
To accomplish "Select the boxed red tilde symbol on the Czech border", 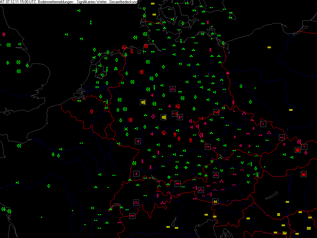I will pyautogui.click(x=216, y=112).
